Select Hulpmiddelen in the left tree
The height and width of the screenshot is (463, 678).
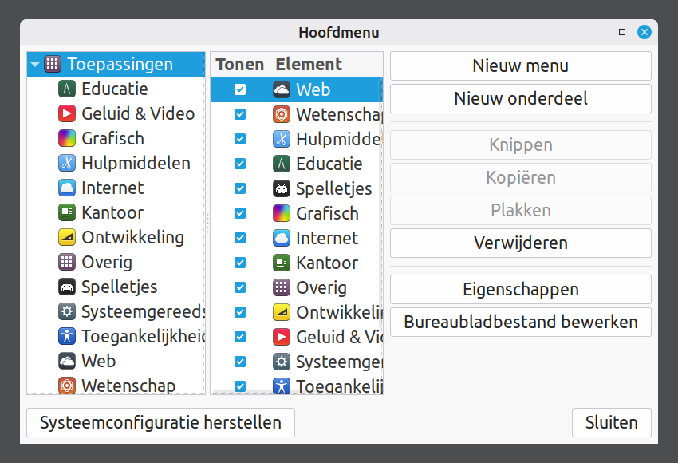[x=136, y=163]
